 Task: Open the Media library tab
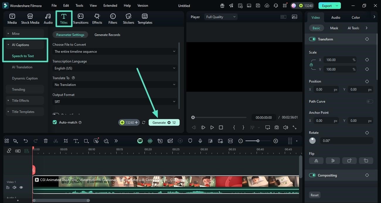(12, 19)
